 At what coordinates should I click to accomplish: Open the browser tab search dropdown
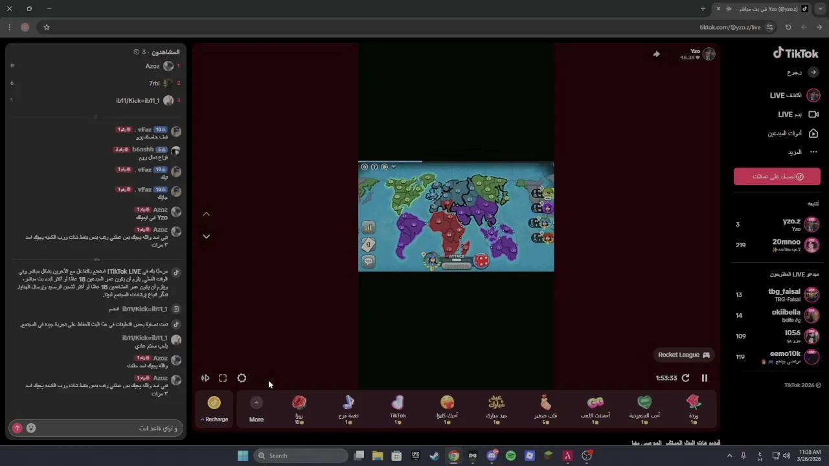click(820, 8)
